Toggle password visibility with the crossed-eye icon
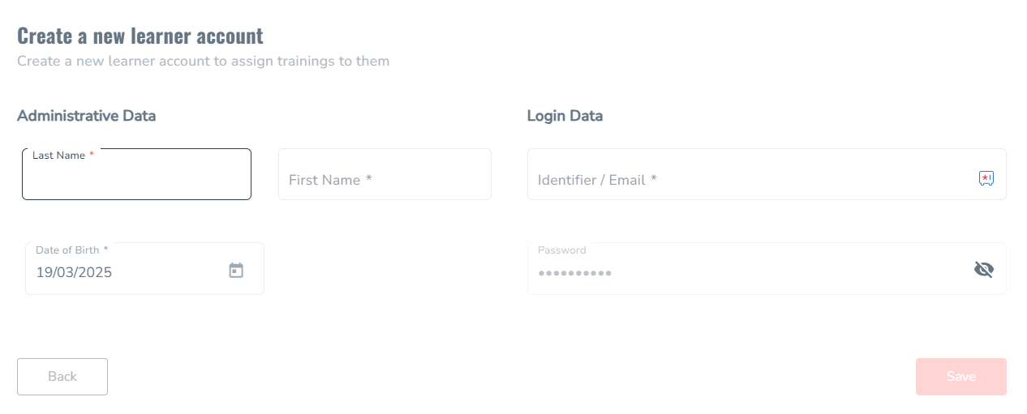This screenshot has height=414, width=1027. (984, 270)
